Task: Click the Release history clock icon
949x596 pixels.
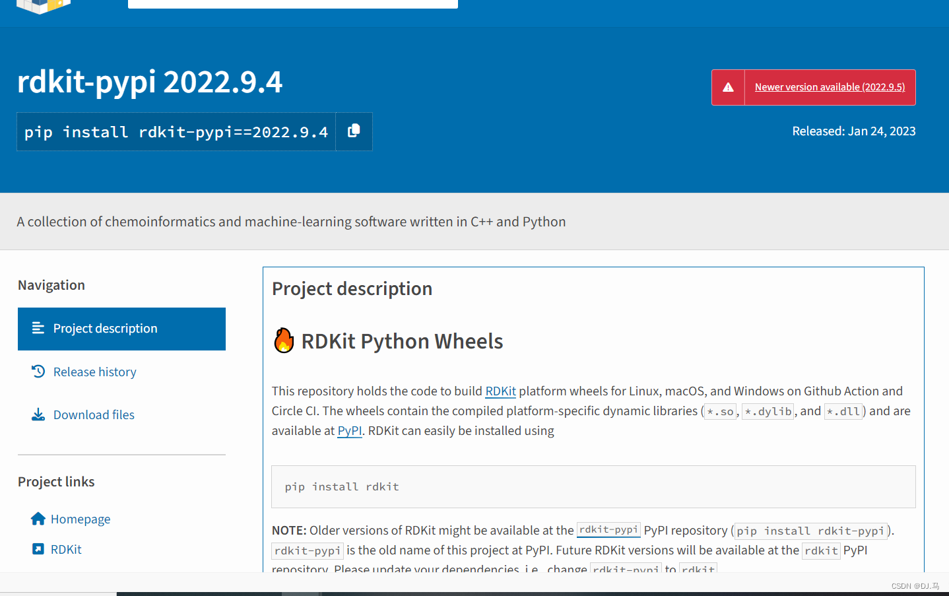Action: pyautogui.click(x=38, y=372)
